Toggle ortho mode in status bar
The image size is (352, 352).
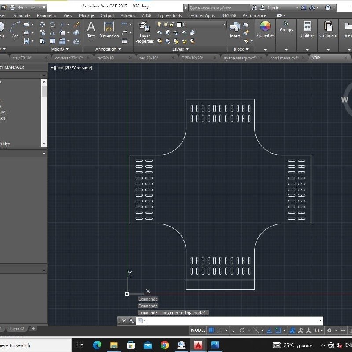[x=232, y=330]
